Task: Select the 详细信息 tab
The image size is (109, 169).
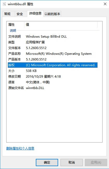Action: coord(35,13)
